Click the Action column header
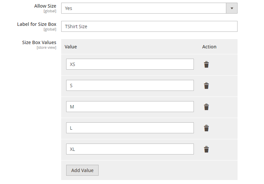This screenshot has height=184, width=264. point(209,47)
